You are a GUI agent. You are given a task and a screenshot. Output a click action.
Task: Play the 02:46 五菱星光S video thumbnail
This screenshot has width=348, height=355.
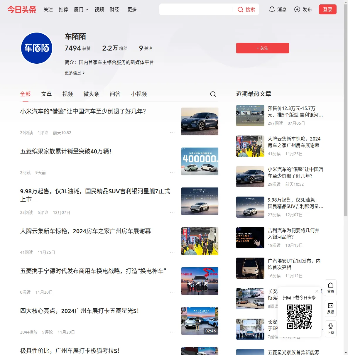[x=200, y=321]
